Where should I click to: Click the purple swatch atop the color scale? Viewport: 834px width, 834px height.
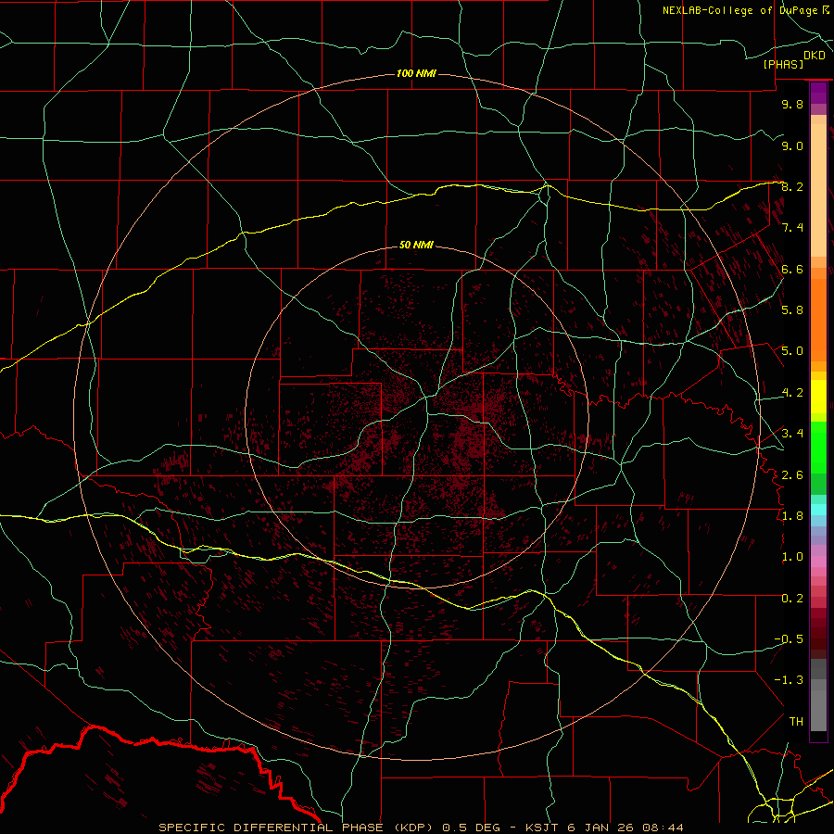pos(818,94)
